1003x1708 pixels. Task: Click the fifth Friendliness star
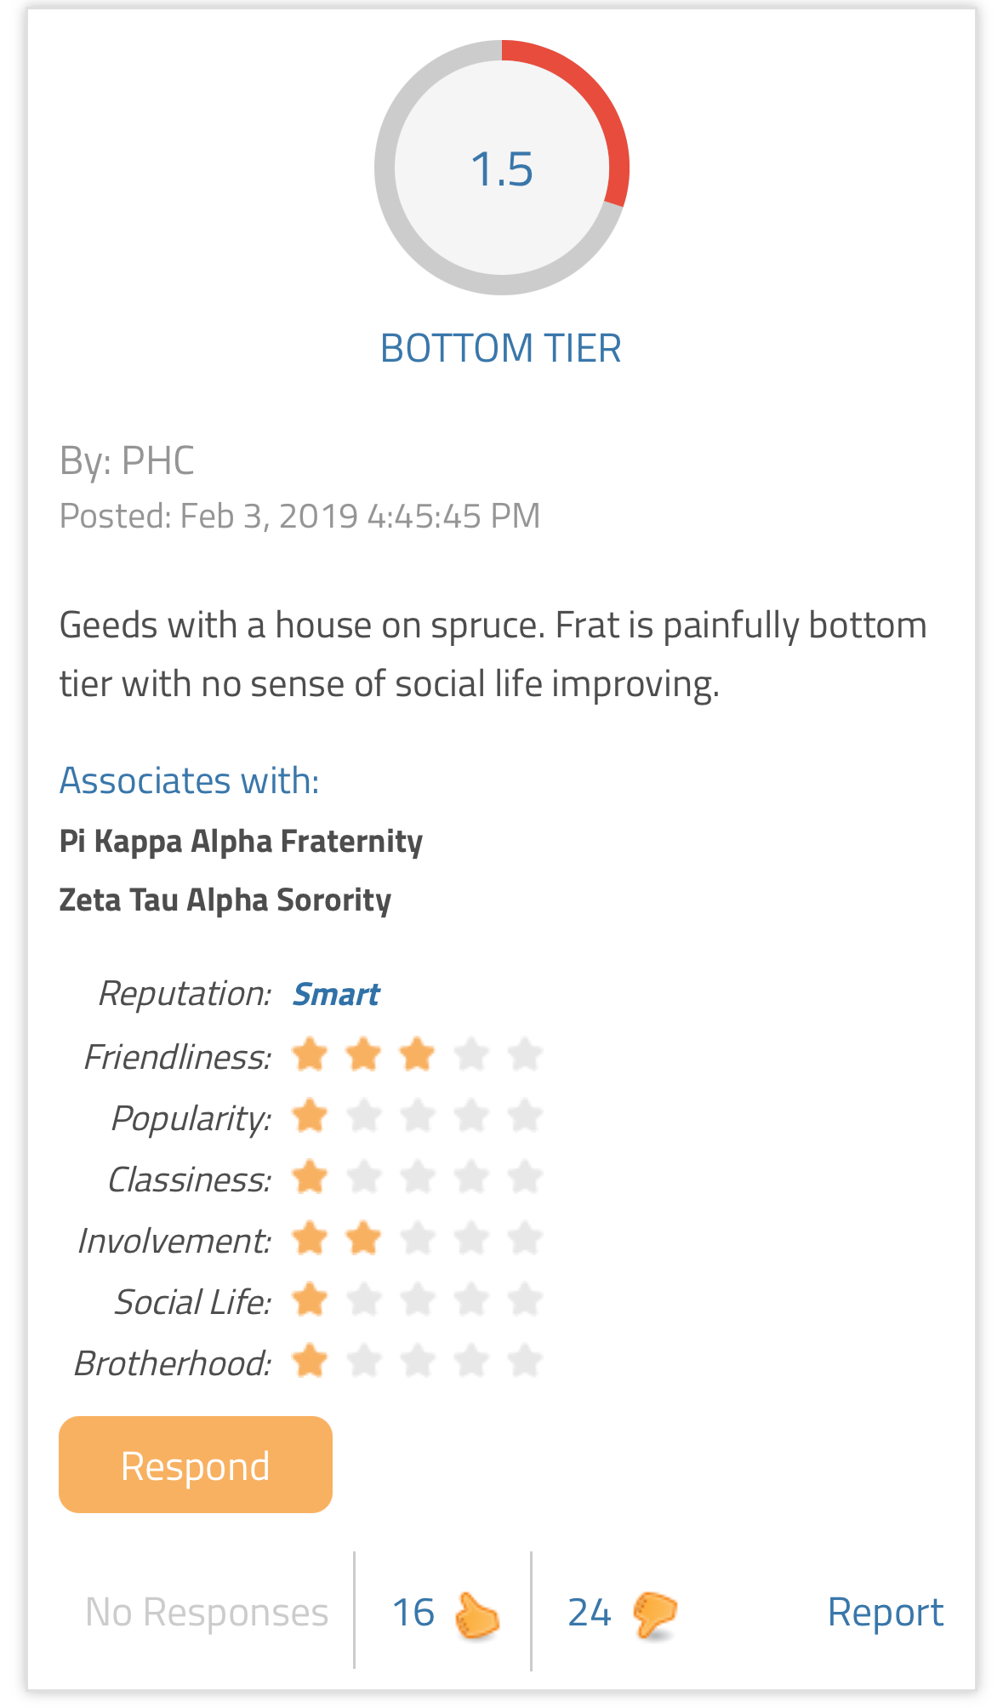(525, 1054)
